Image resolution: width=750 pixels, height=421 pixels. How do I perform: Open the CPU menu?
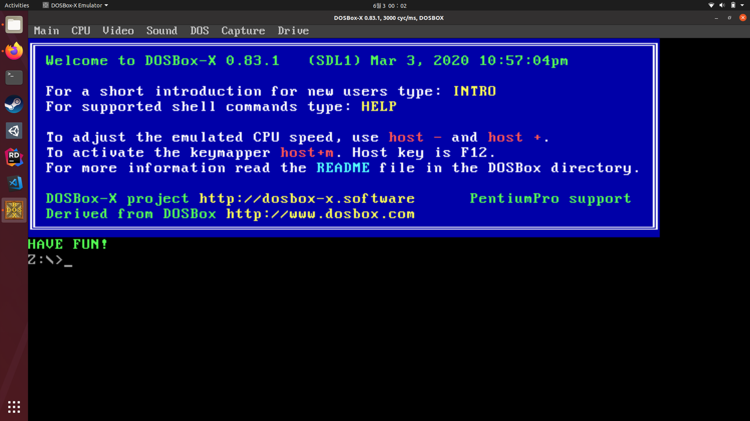tap(81, 31)
